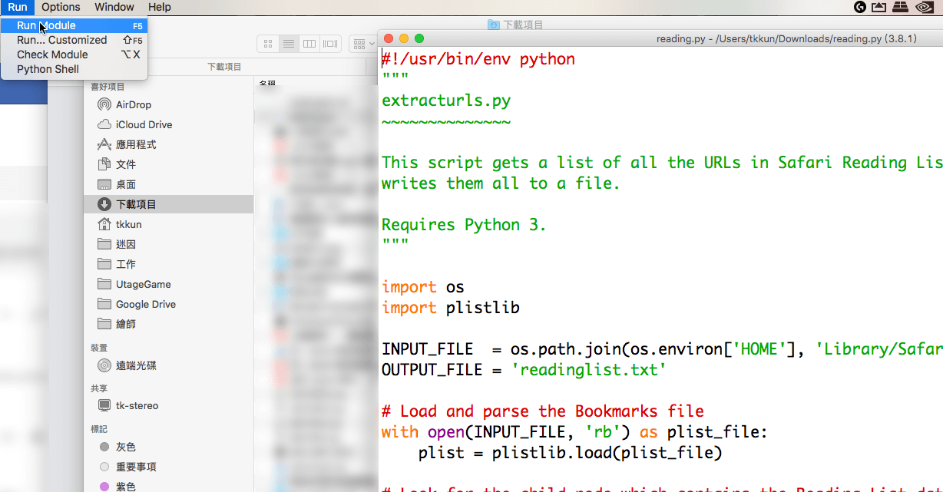The height and width of the screenshot is (492, 943).
Task: Minimize the reading.py editor window
Action: (x=404, y=38)
